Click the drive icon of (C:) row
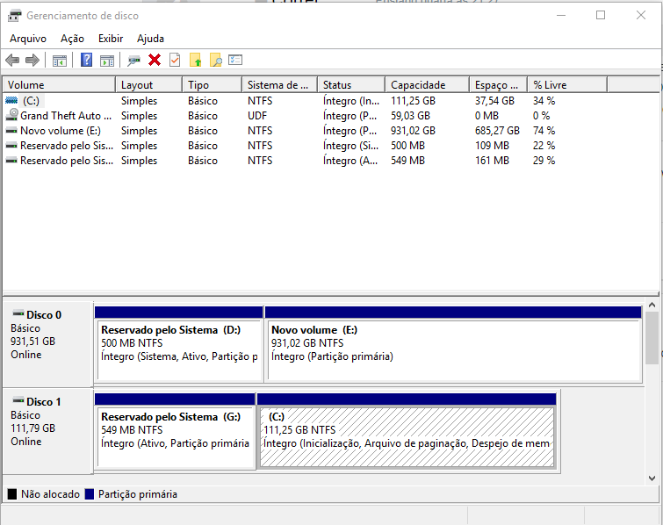 [x=11, y=101]
